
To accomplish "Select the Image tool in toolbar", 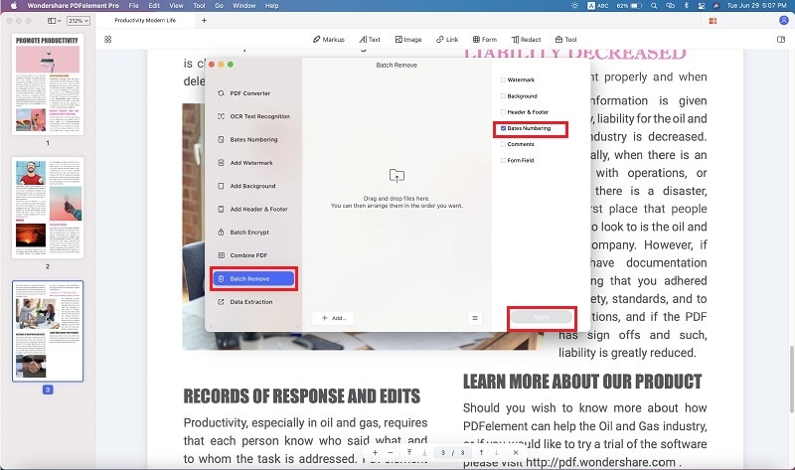I will tap(408, 39).
